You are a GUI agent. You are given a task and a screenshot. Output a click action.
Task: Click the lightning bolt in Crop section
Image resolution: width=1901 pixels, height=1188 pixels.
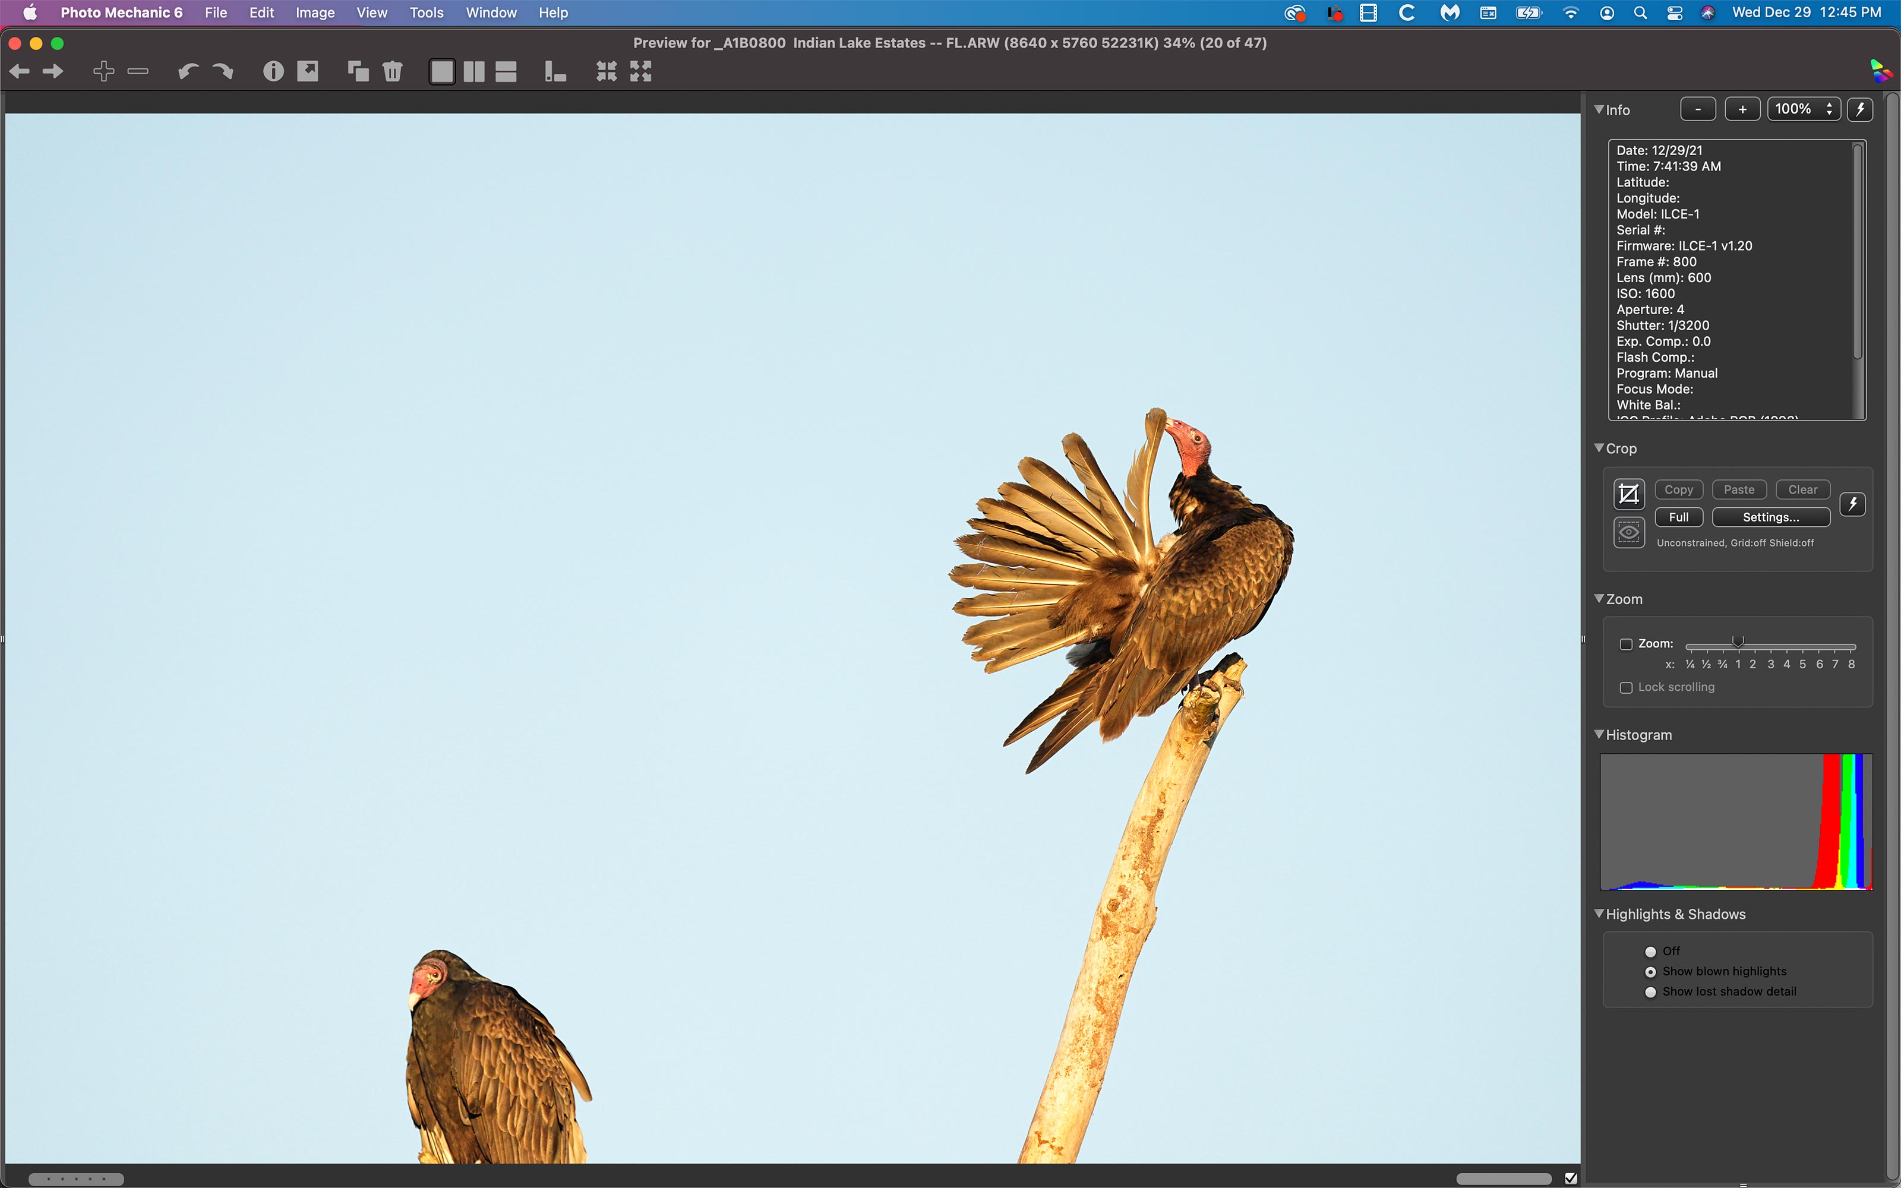1852,504
